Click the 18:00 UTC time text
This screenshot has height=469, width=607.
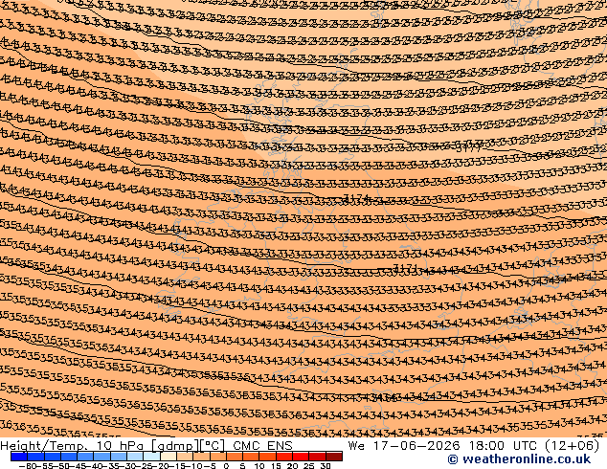click(488, 446)
